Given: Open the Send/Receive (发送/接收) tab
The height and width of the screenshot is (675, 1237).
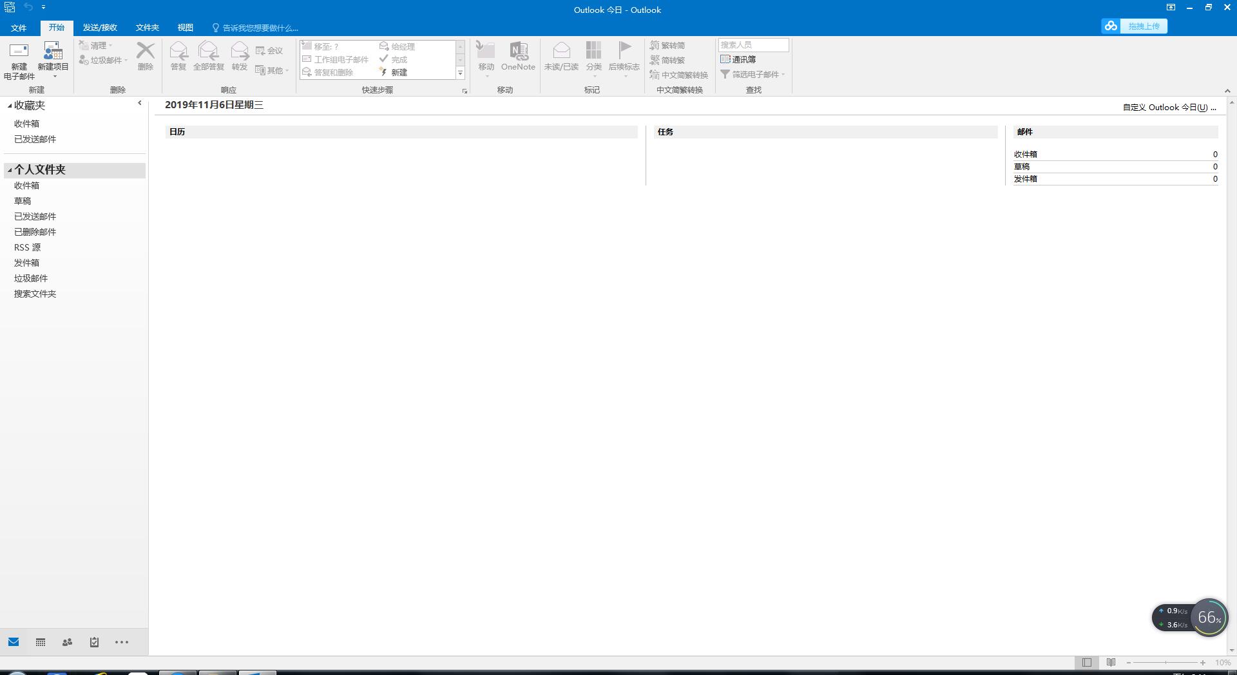Looking at the screenshot, I should 100,28.
